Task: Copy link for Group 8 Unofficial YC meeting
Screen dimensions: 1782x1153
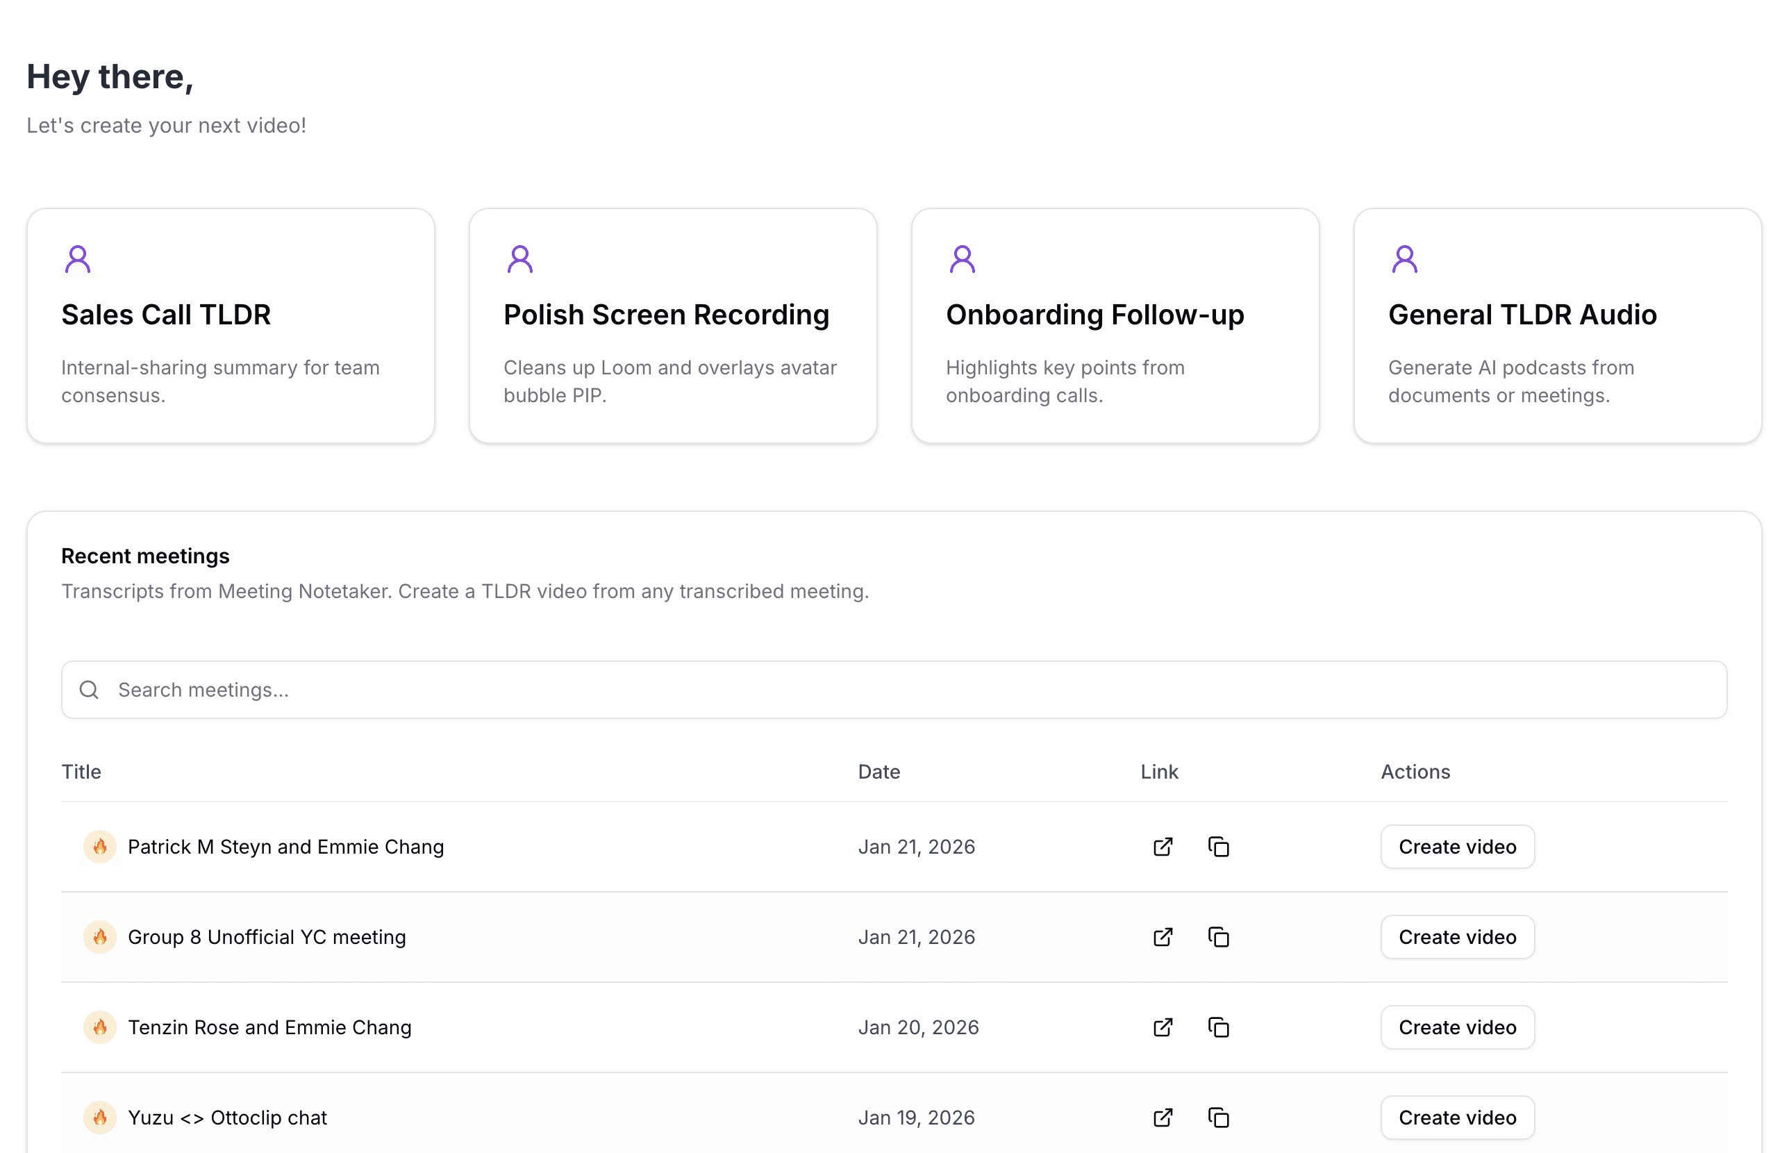Action: point(1217,936)
